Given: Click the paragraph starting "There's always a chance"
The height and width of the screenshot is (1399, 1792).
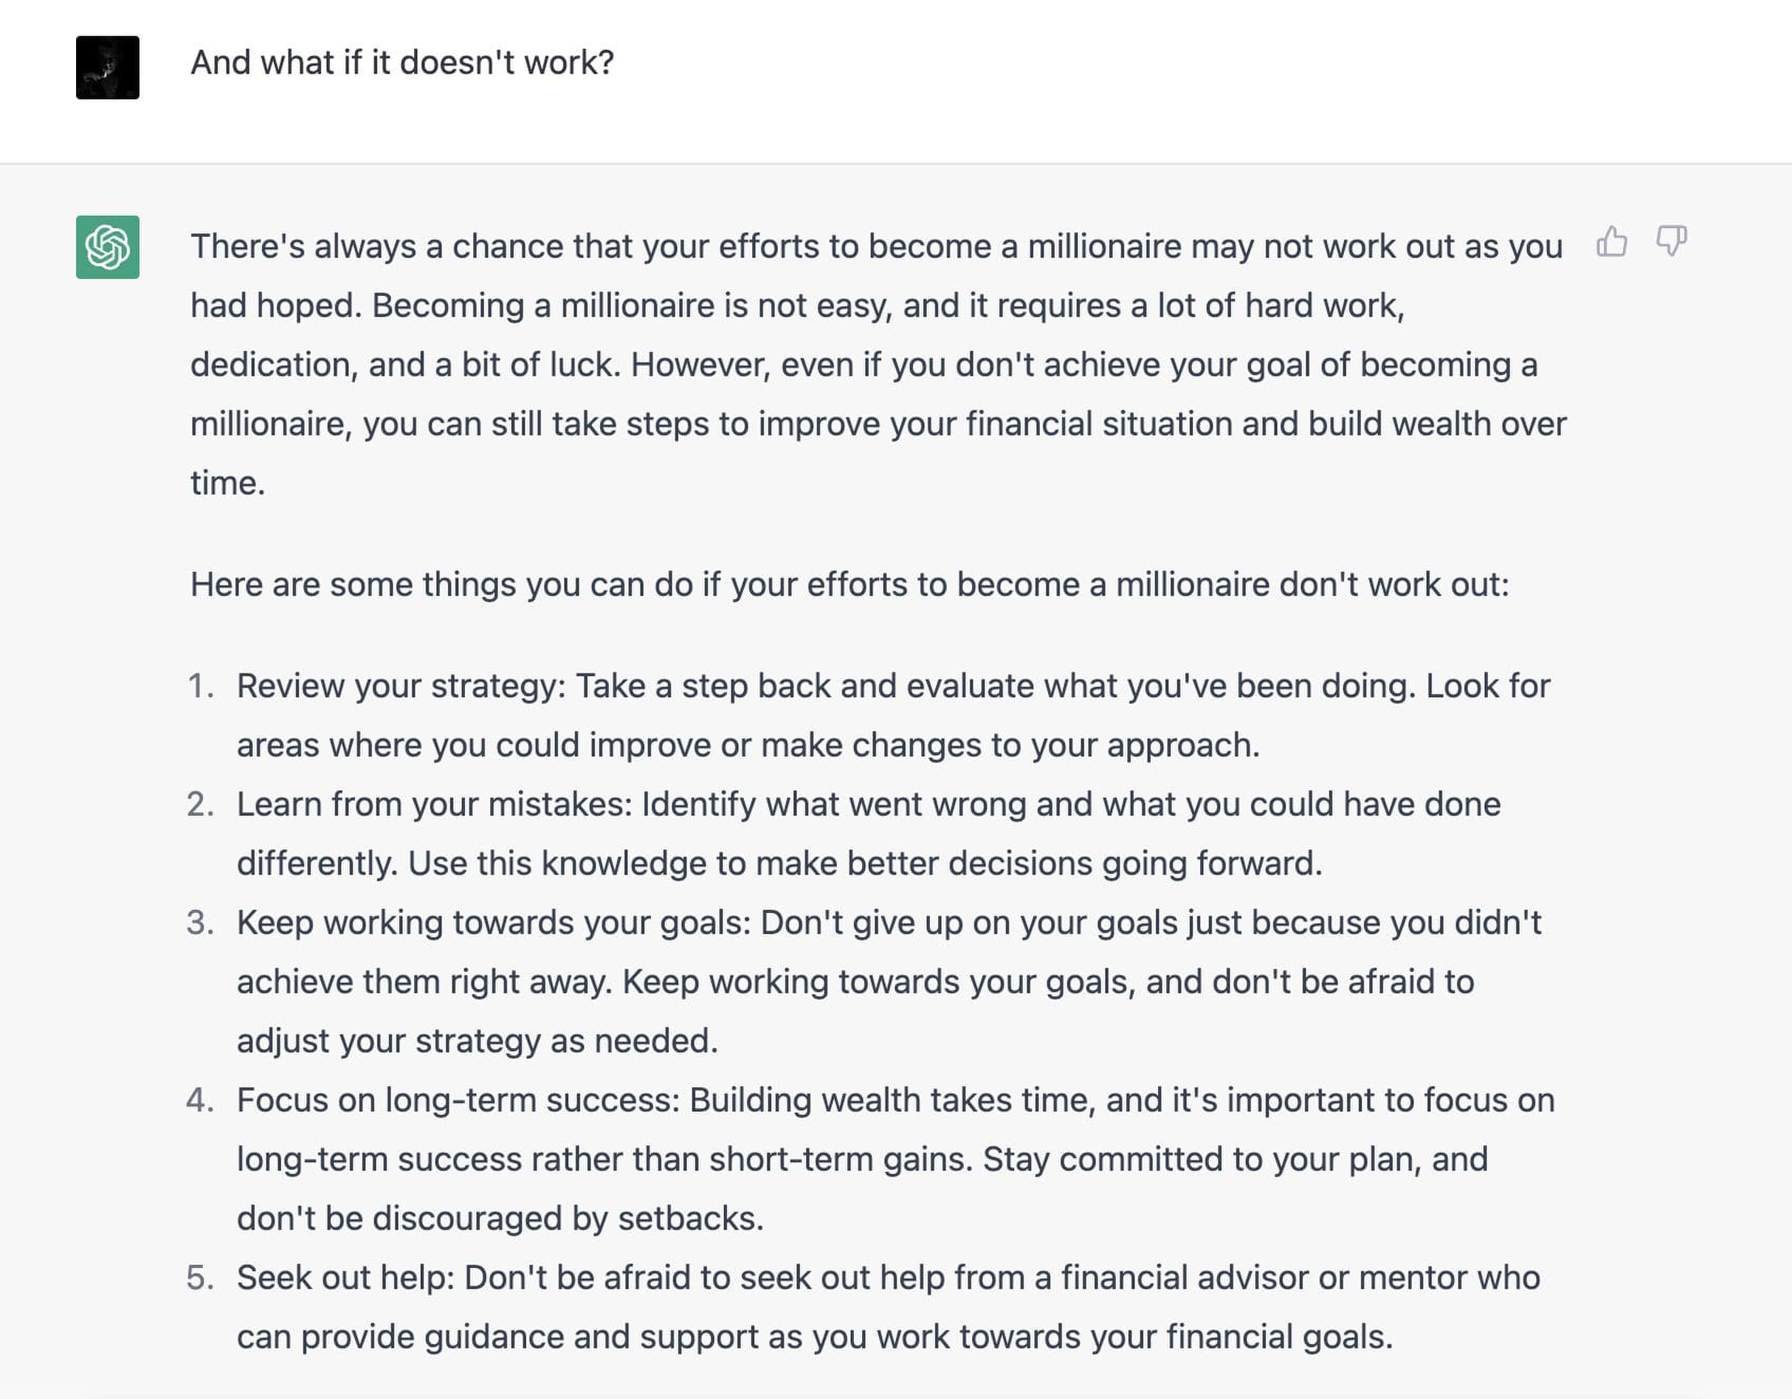Looking at the screenshot, I should point(879,365).
